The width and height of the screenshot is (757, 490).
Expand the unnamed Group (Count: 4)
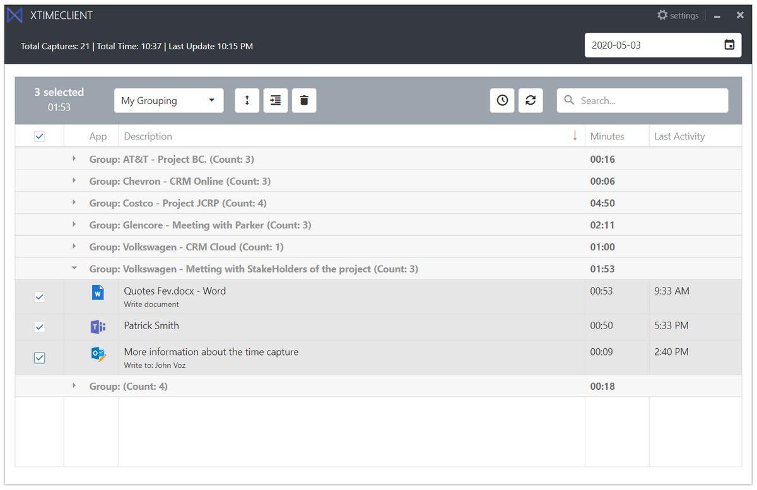point(74,385)
